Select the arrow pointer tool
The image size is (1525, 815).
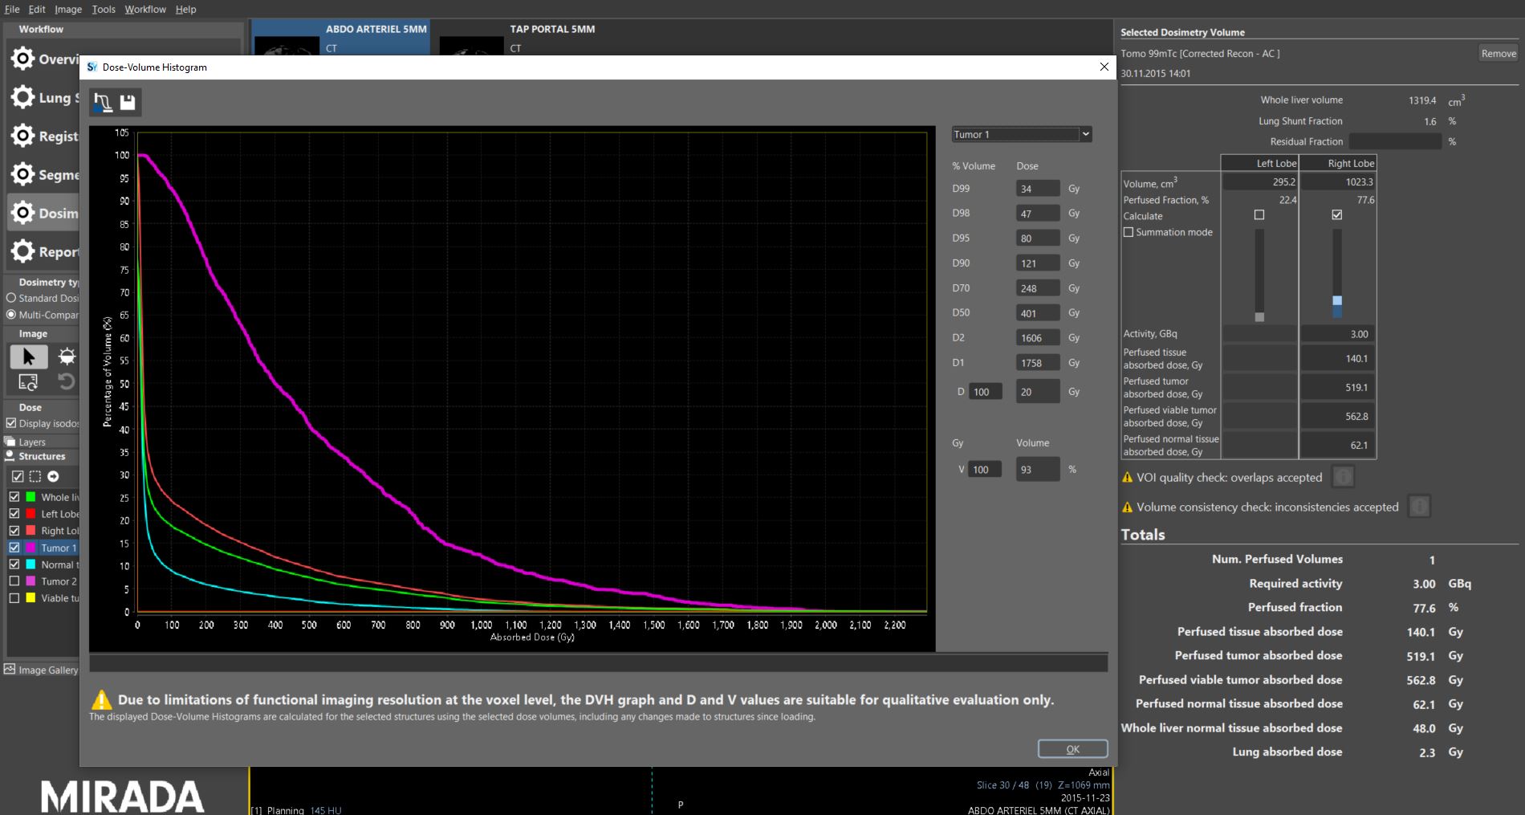pos(29,357)
